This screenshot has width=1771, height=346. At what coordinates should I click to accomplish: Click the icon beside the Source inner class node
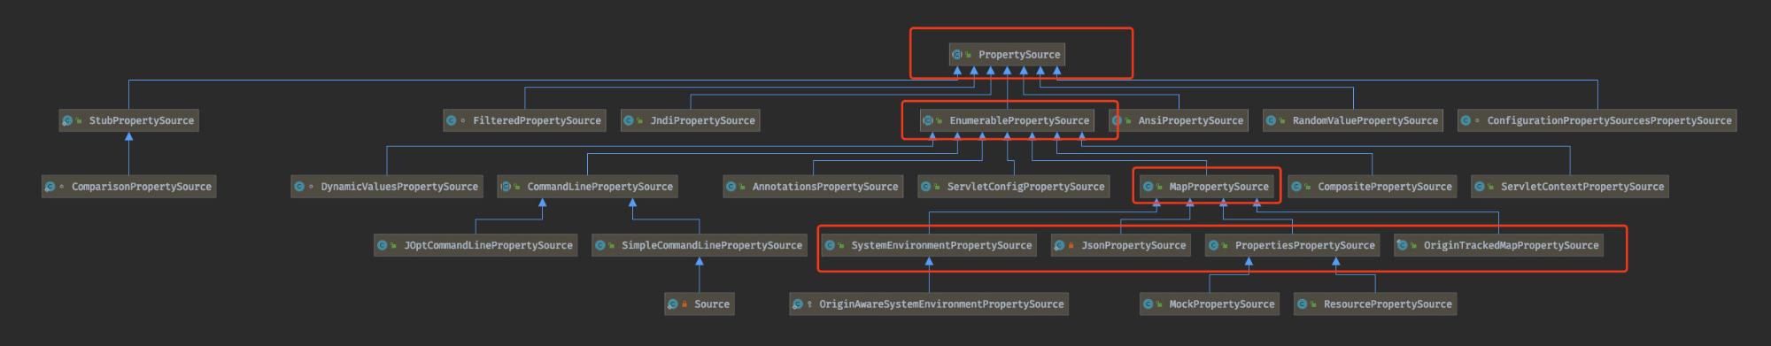[672, 304]
